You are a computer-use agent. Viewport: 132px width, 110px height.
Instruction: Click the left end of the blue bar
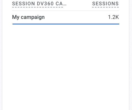[x=13, y=24]
